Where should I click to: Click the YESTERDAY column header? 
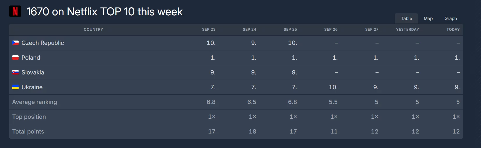click(x=407, y=30)
